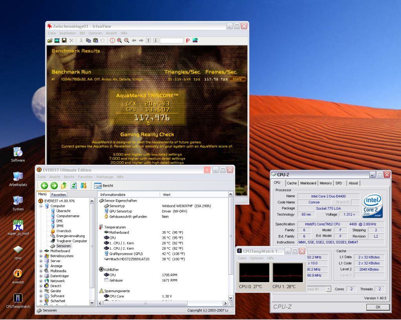Click the green Back arrow in EVEREST

44,186
